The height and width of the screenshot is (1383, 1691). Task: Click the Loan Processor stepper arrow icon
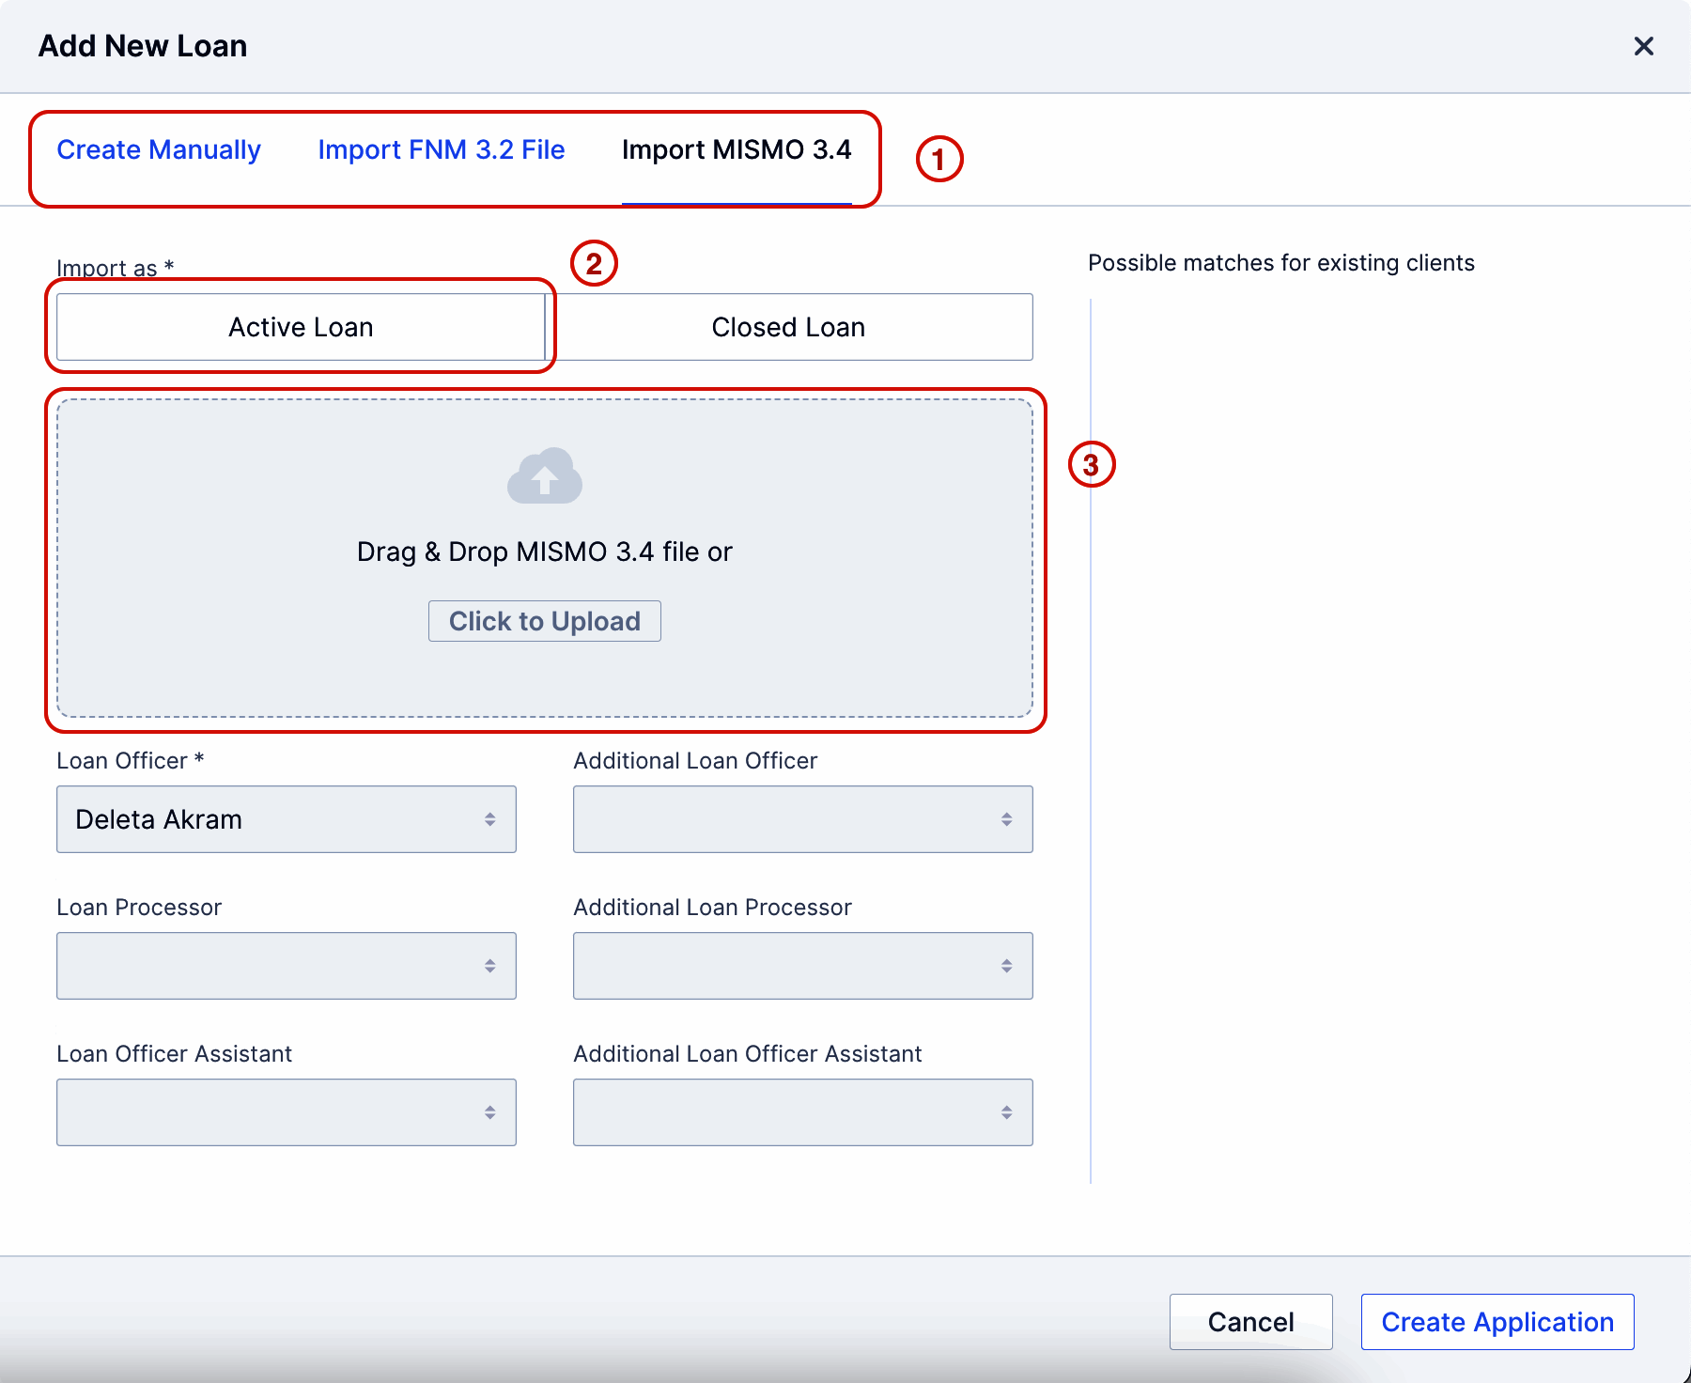click(489, 966)
